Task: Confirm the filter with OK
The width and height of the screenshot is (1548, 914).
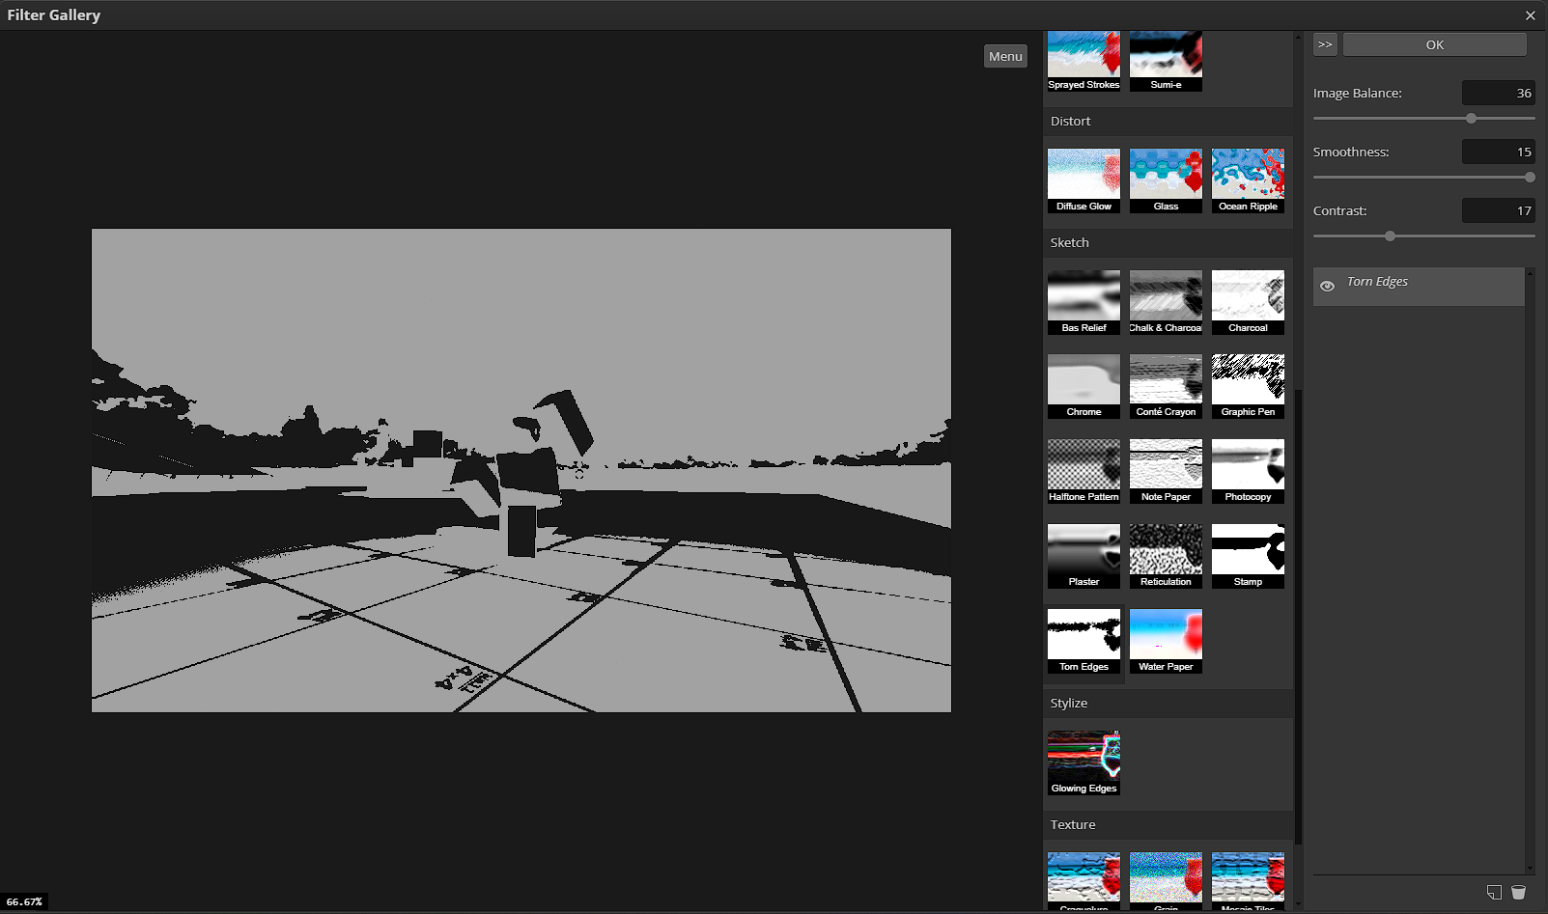Action: [x=1434, y=43]
